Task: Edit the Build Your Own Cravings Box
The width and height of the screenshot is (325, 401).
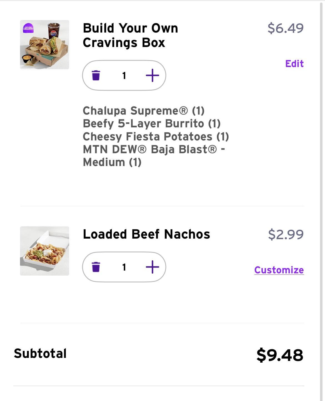Action: 294,64
